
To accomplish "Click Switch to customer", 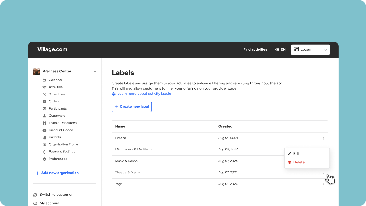I will (56, 195).
